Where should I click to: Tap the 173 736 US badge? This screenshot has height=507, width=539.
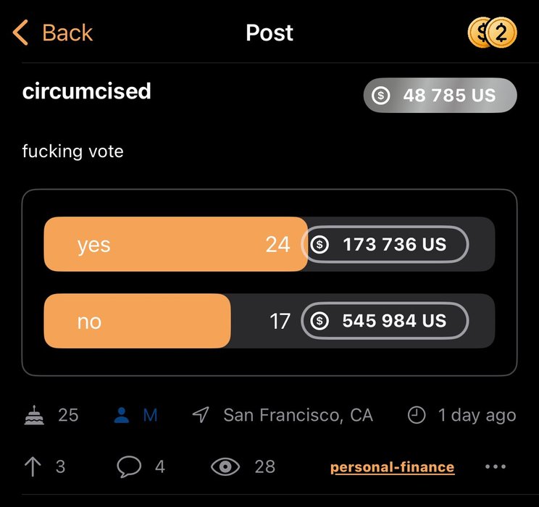pos(385,245)
